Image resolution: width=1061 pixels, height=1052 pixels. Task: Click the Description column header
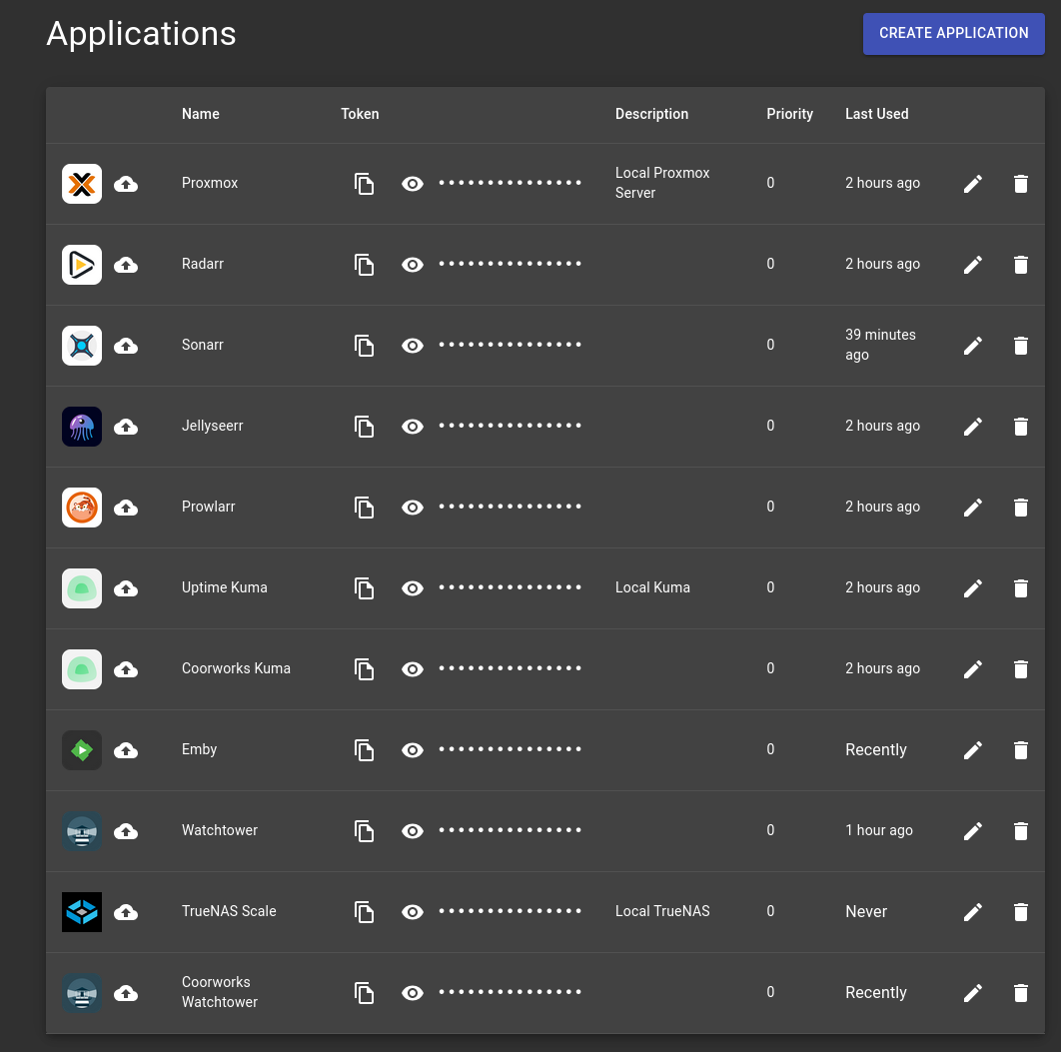[651, 114]
